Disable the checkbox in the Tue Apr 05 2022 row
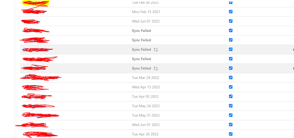The width and height of the screenshot is (294, 138). click(231, 96)
